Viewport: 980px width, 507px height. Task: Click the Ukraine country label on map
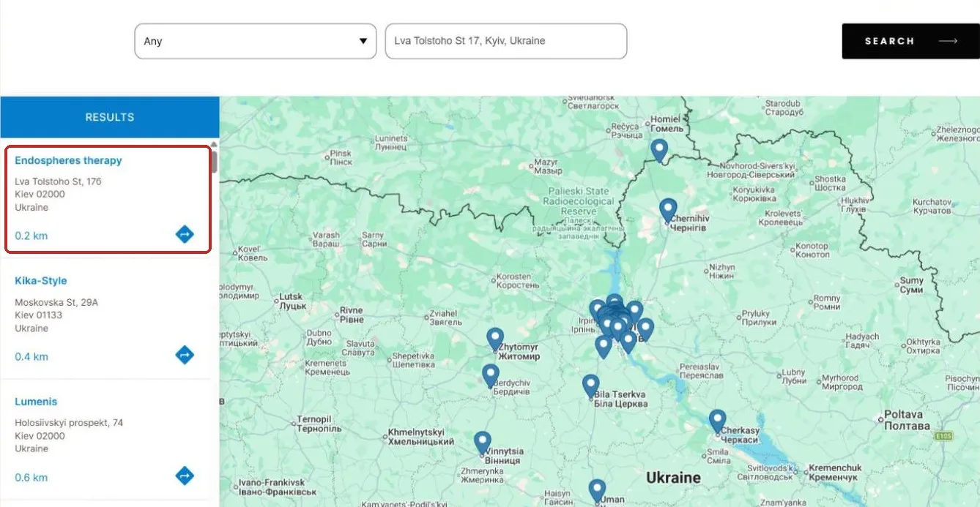point(673,478)
